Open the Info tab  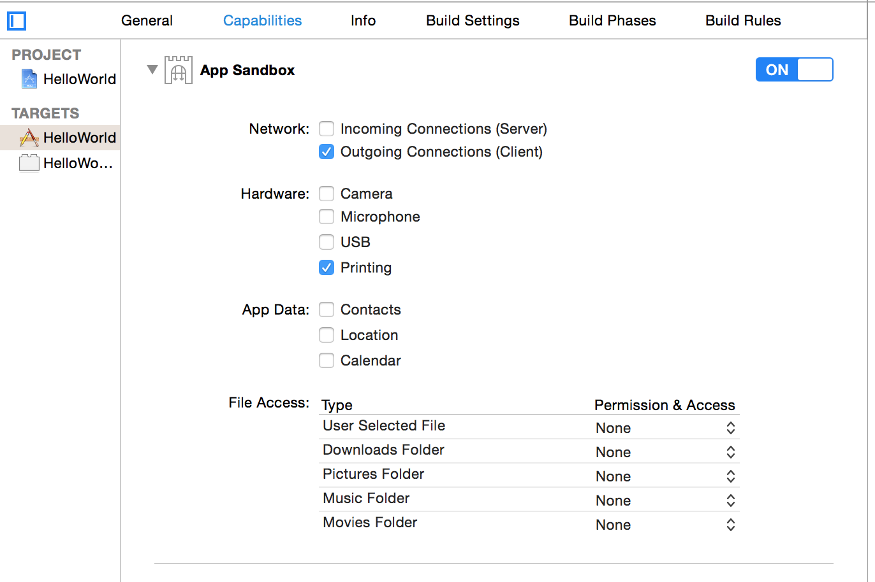point(363,20)
